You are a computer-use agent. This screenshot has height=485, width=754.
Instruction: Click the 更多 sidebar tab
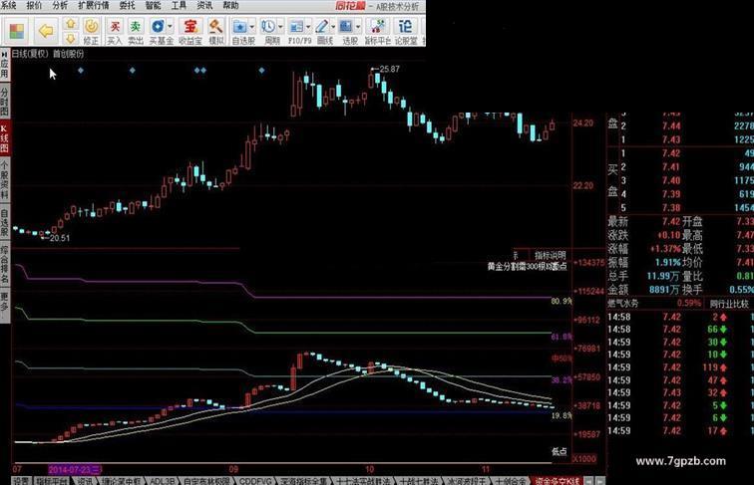click(4, 306)
